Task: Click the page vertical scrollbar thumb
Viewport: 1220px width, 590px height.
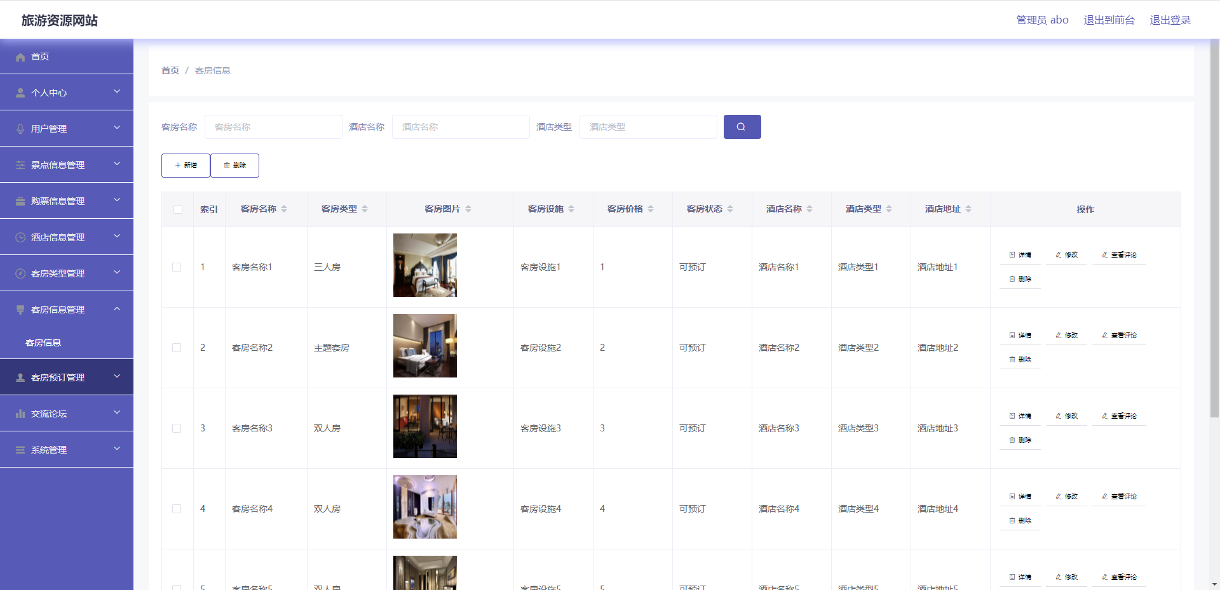Action: (x=1214, y=228)
